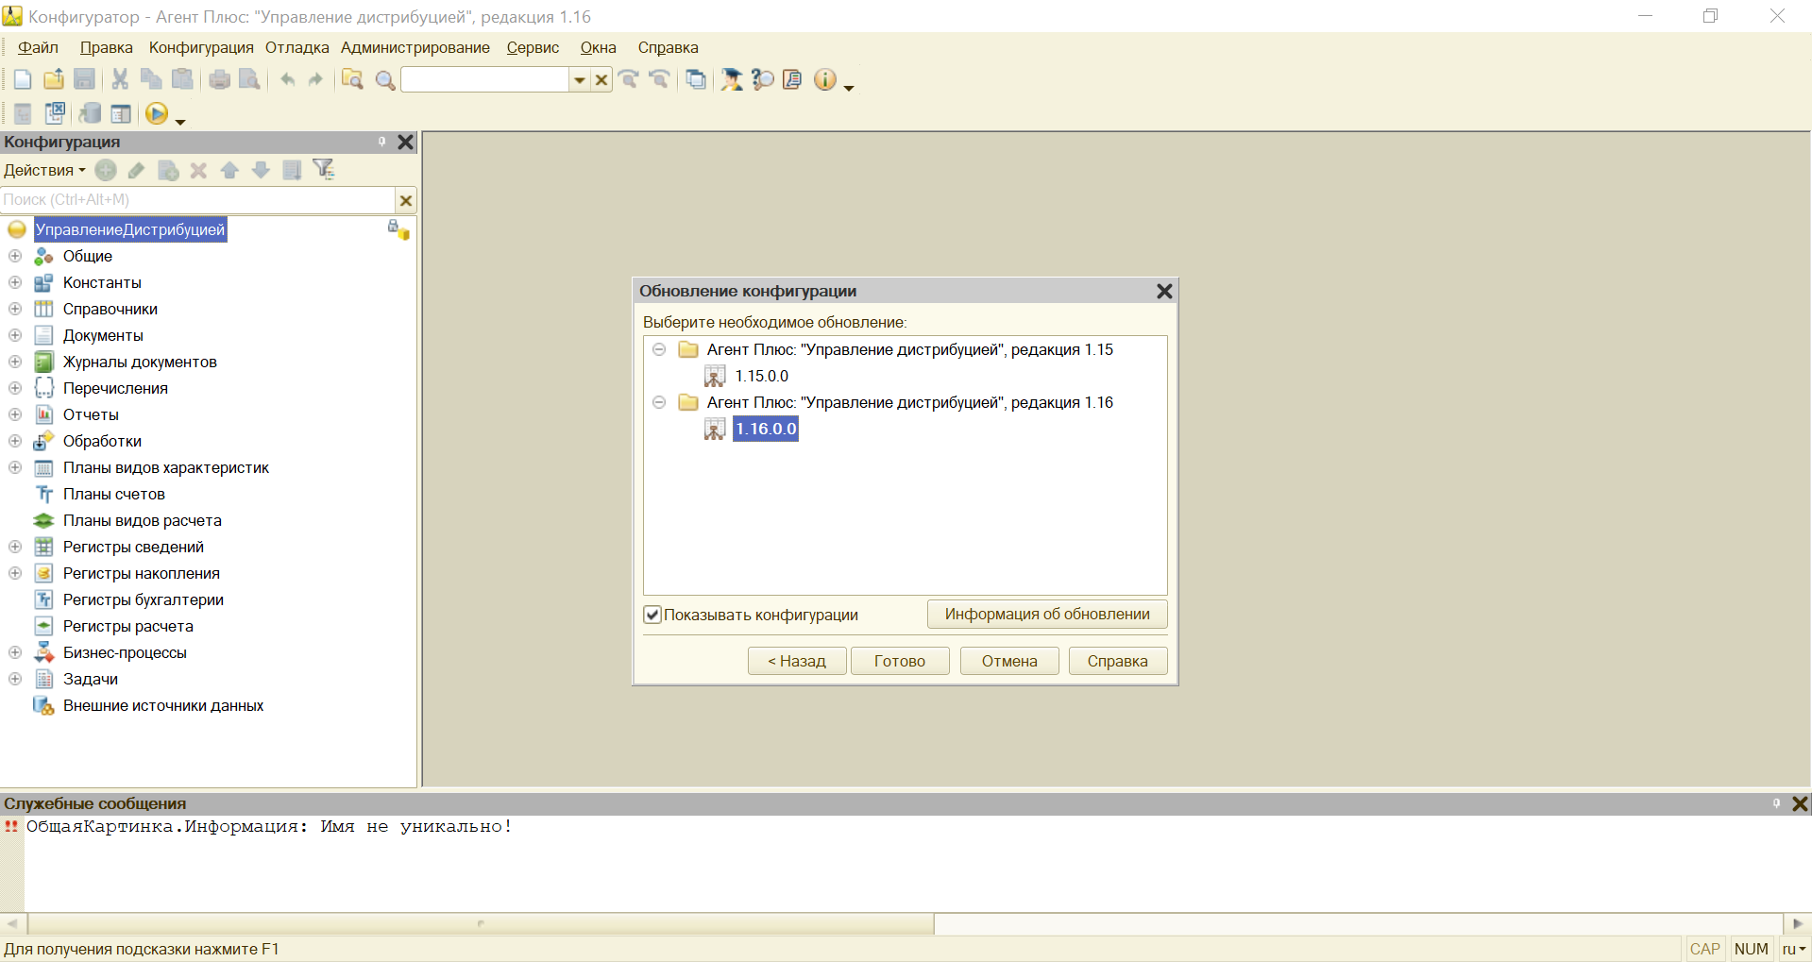
Task: Click the toolbar search text field
Action: [484, 80]
